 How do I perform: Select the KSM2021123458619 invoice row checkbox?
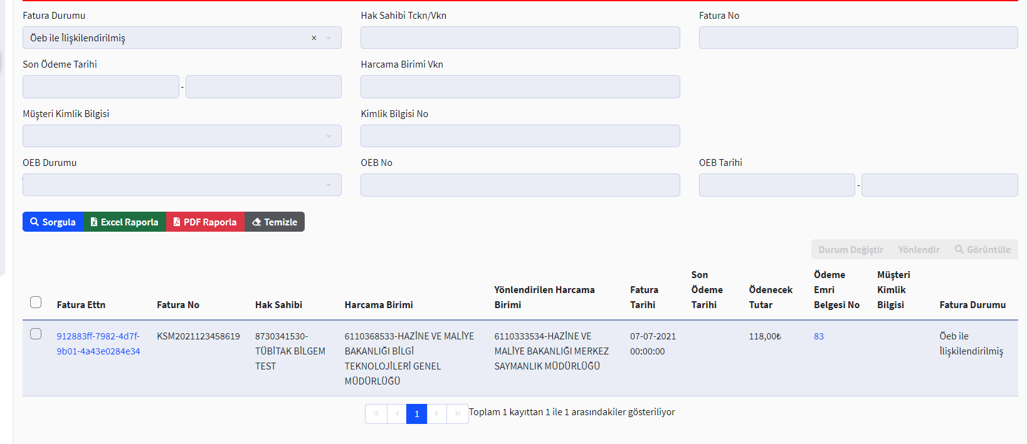pyautogui.click(x=36, y=334)
